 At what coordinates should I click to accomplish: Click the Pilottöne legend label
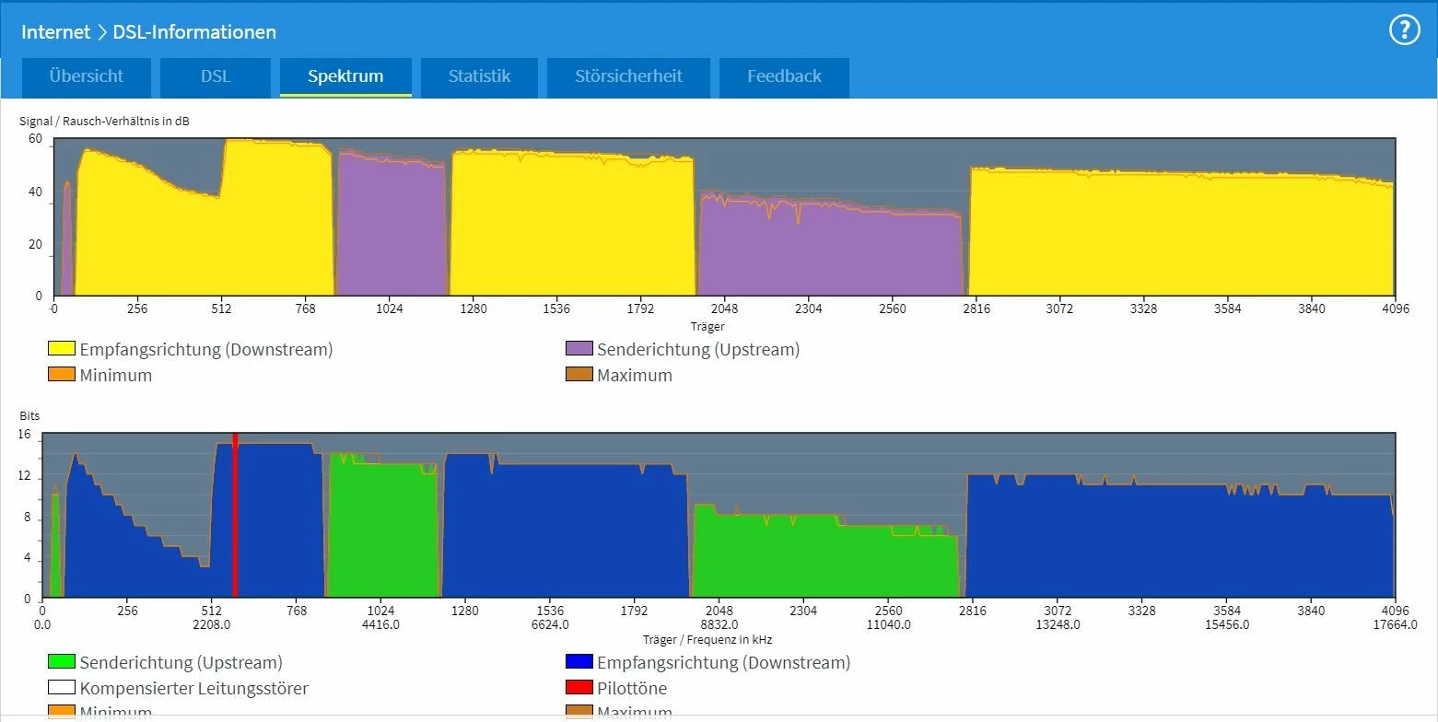pos(632,688)
